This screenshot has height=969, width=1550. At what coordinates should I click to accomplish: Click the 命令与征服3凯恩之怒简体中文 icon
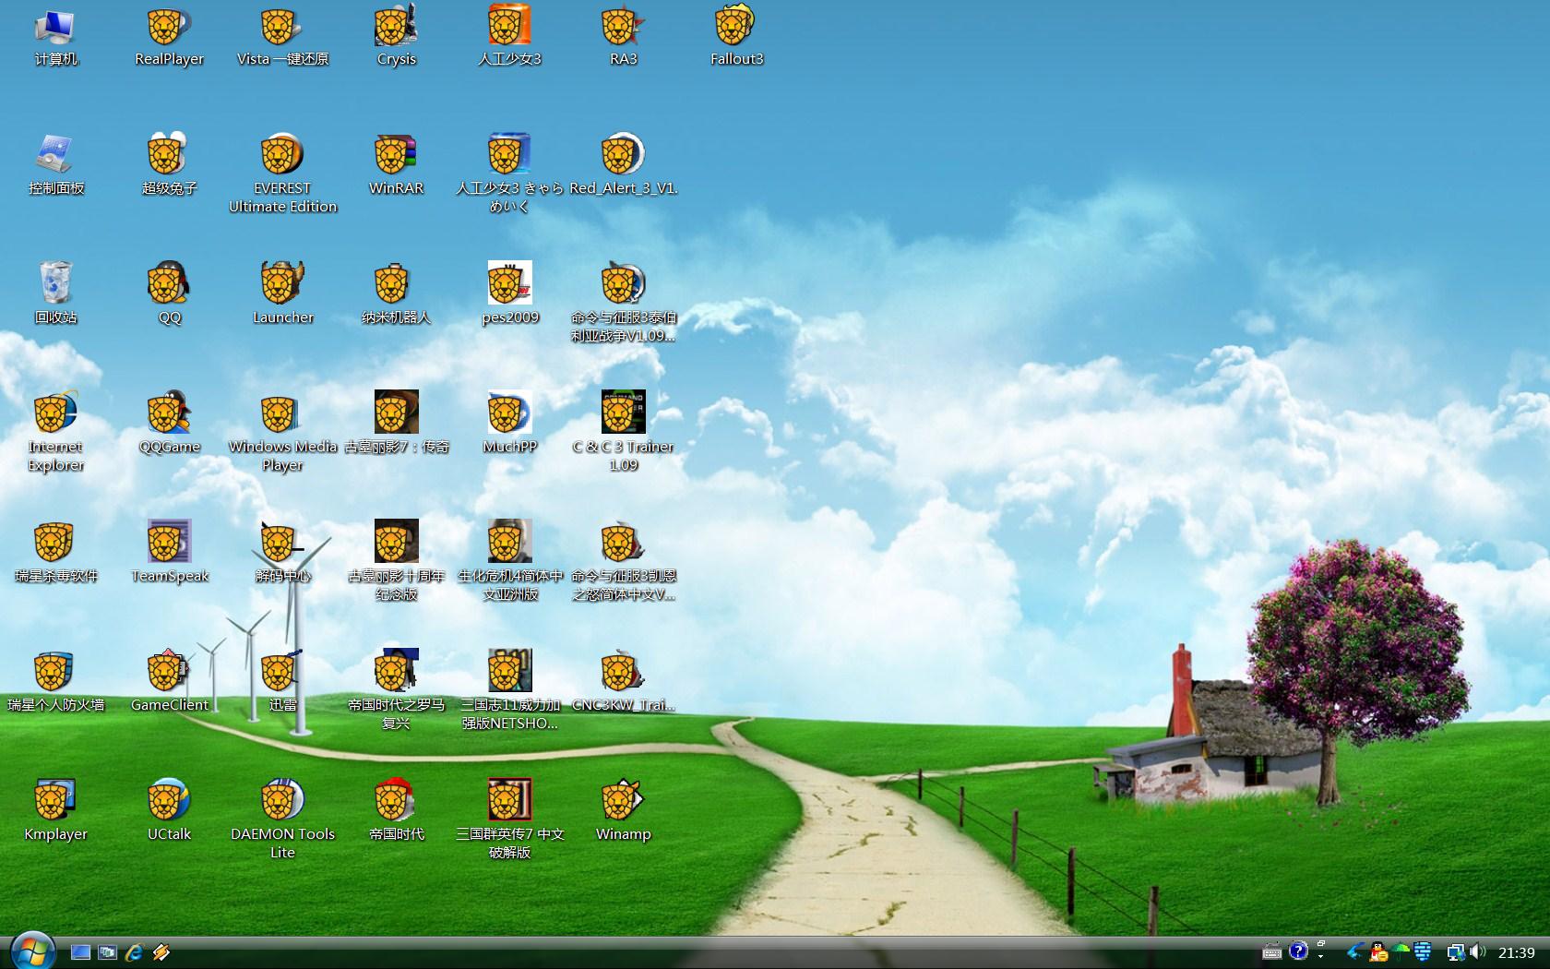623,562
